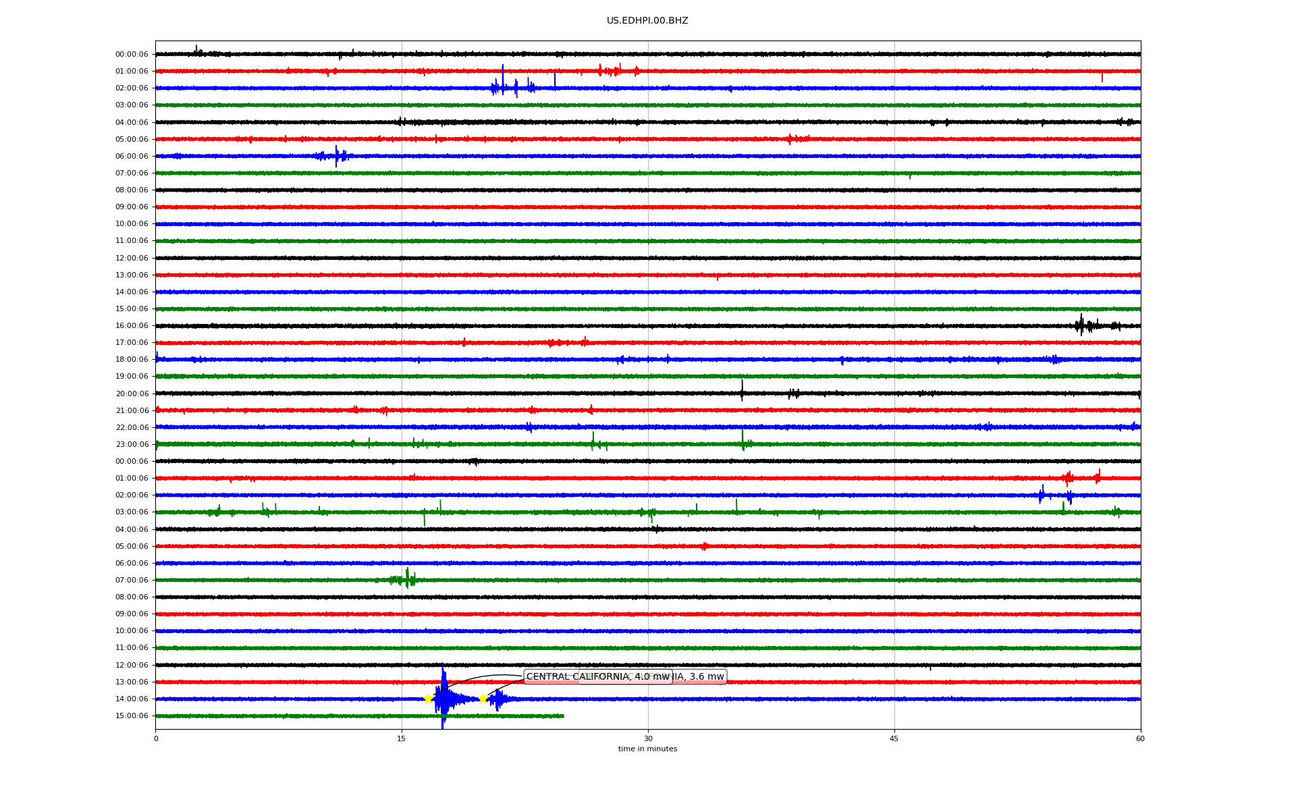Click the earlier yellow star event marker
1296x810 pixels.
click(x=428, y=699)
